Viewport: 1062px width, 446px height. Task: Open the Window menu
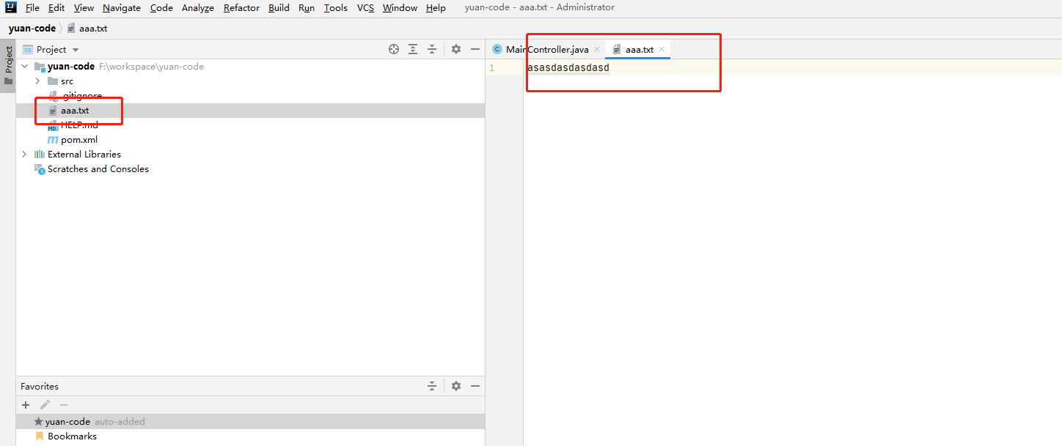point(400,8)
